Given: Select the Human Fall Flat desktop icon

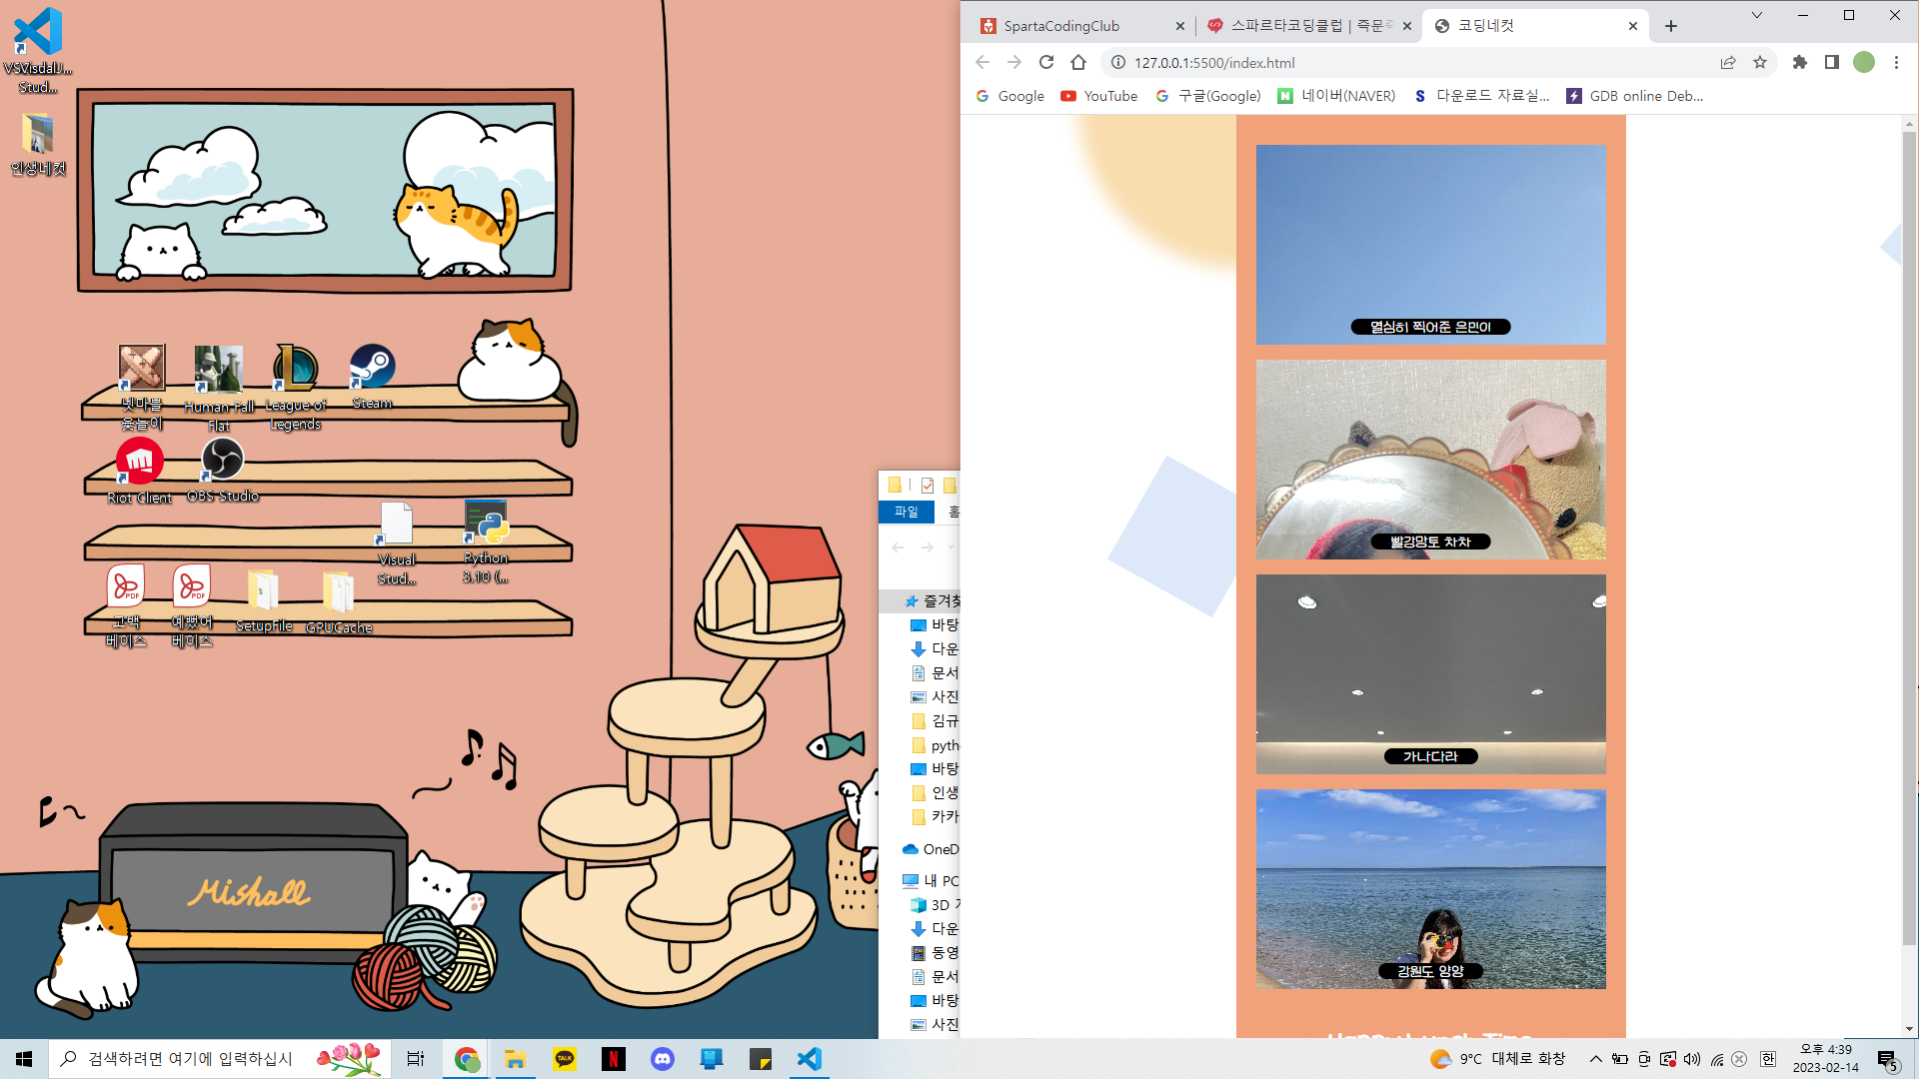Looking at the screenshot, I should tap(219, 388).
